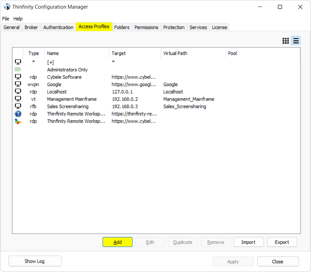Select the Cybele Software profile name
The width and height of the screenshot is (311, 272).
(x=64, y=77)
